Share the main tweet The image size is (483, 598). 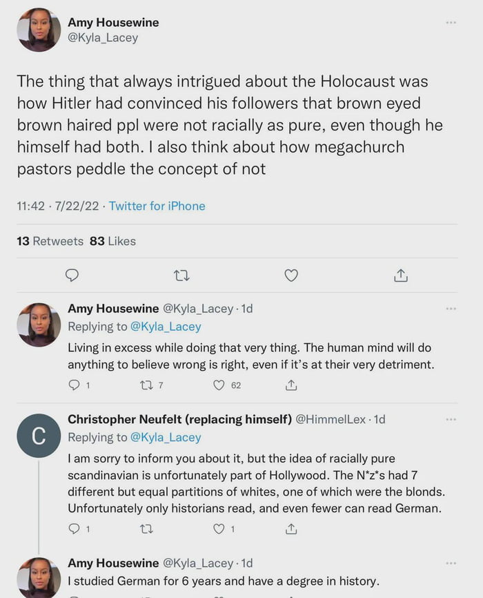click(x=401, y=276)
